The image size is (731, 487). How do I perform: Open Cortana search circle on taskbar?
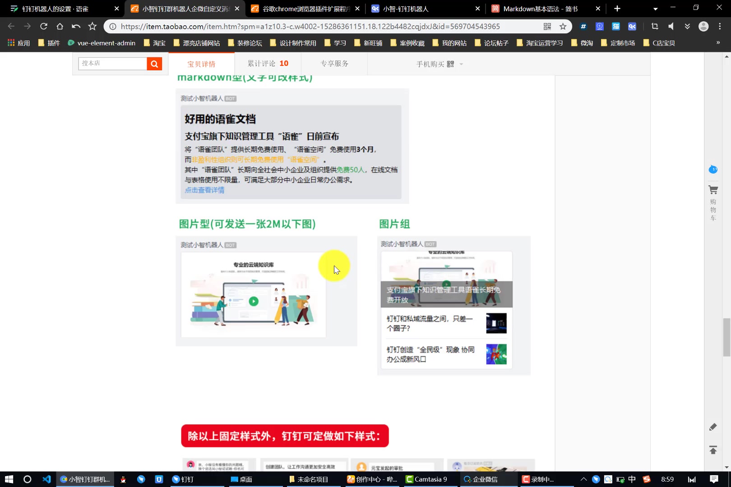(x=27, y=479)
